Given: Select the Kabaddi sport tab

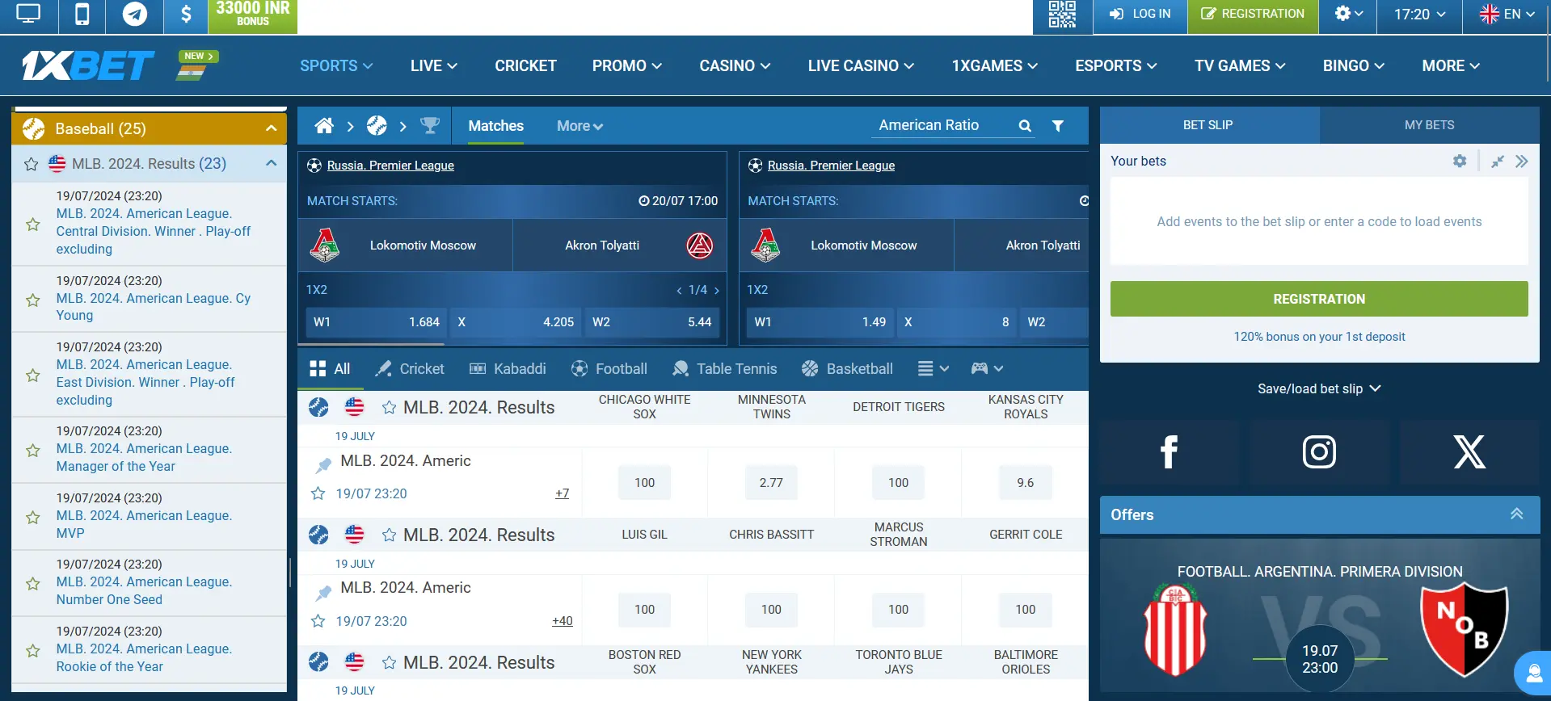Looking at the screenshot, I should click(x=508, y=368).
